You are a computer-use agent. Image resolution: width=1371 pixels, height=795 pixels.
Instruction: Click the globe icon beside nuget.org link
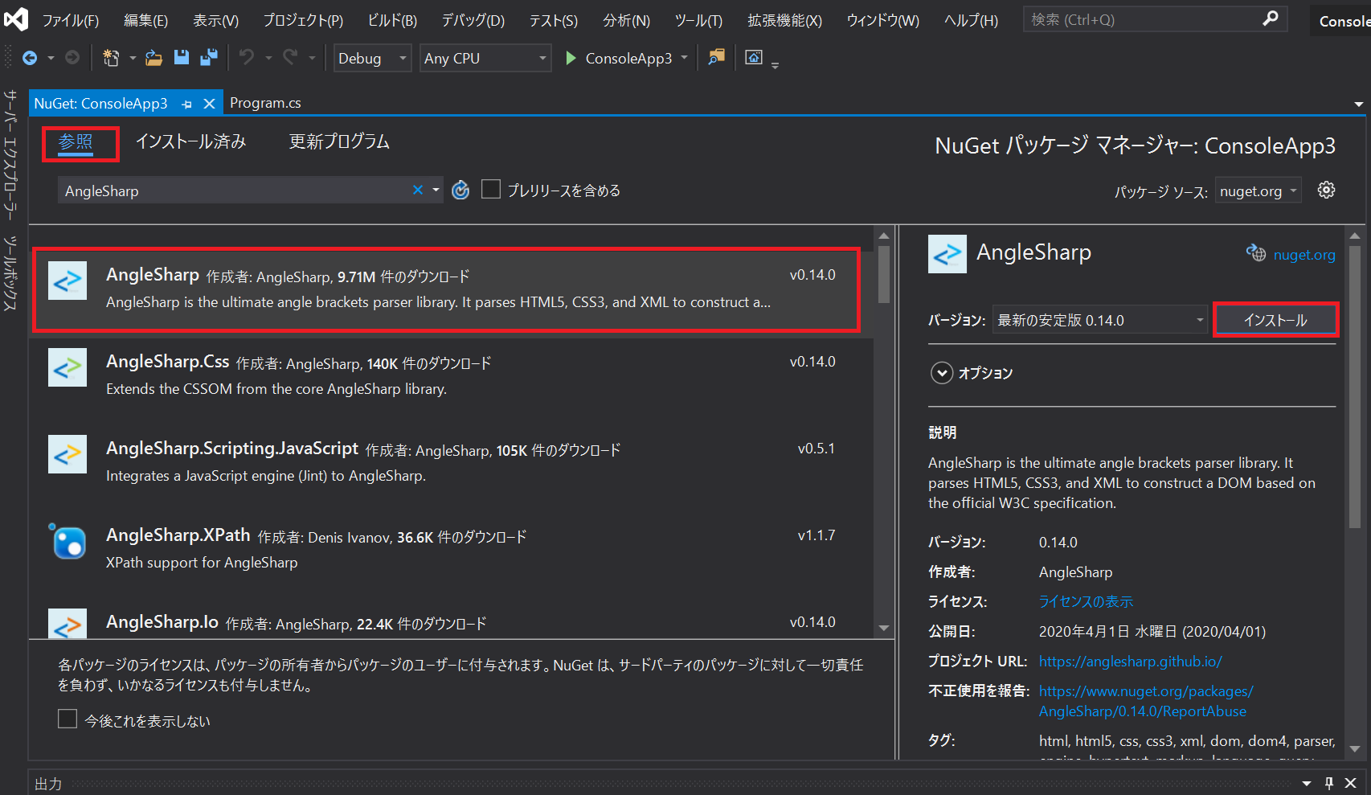click(1255, 252)
